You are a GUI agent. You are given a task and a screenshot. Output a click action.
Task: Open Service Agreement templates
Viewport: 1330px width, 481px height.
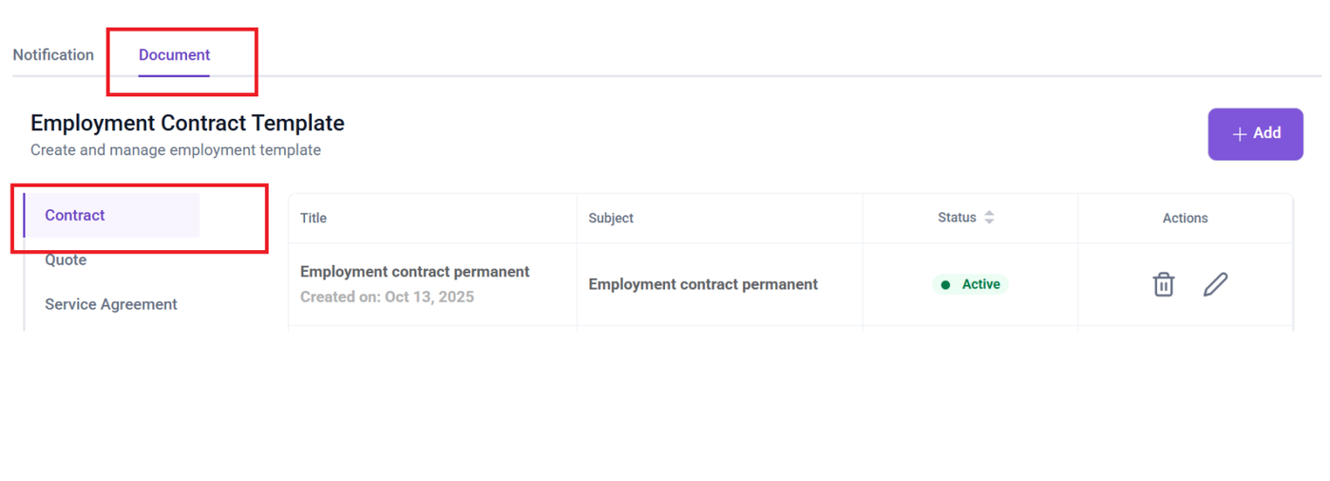coord(111,304)
